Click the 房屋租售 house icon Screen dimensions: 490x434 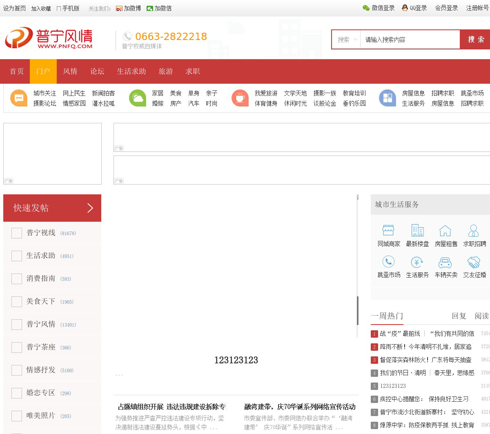[445, 231]
